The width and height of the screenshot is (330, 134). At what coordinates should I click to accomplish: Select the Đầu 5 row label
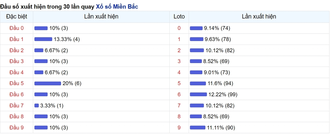pyautogui.click(x=16, y=83)
